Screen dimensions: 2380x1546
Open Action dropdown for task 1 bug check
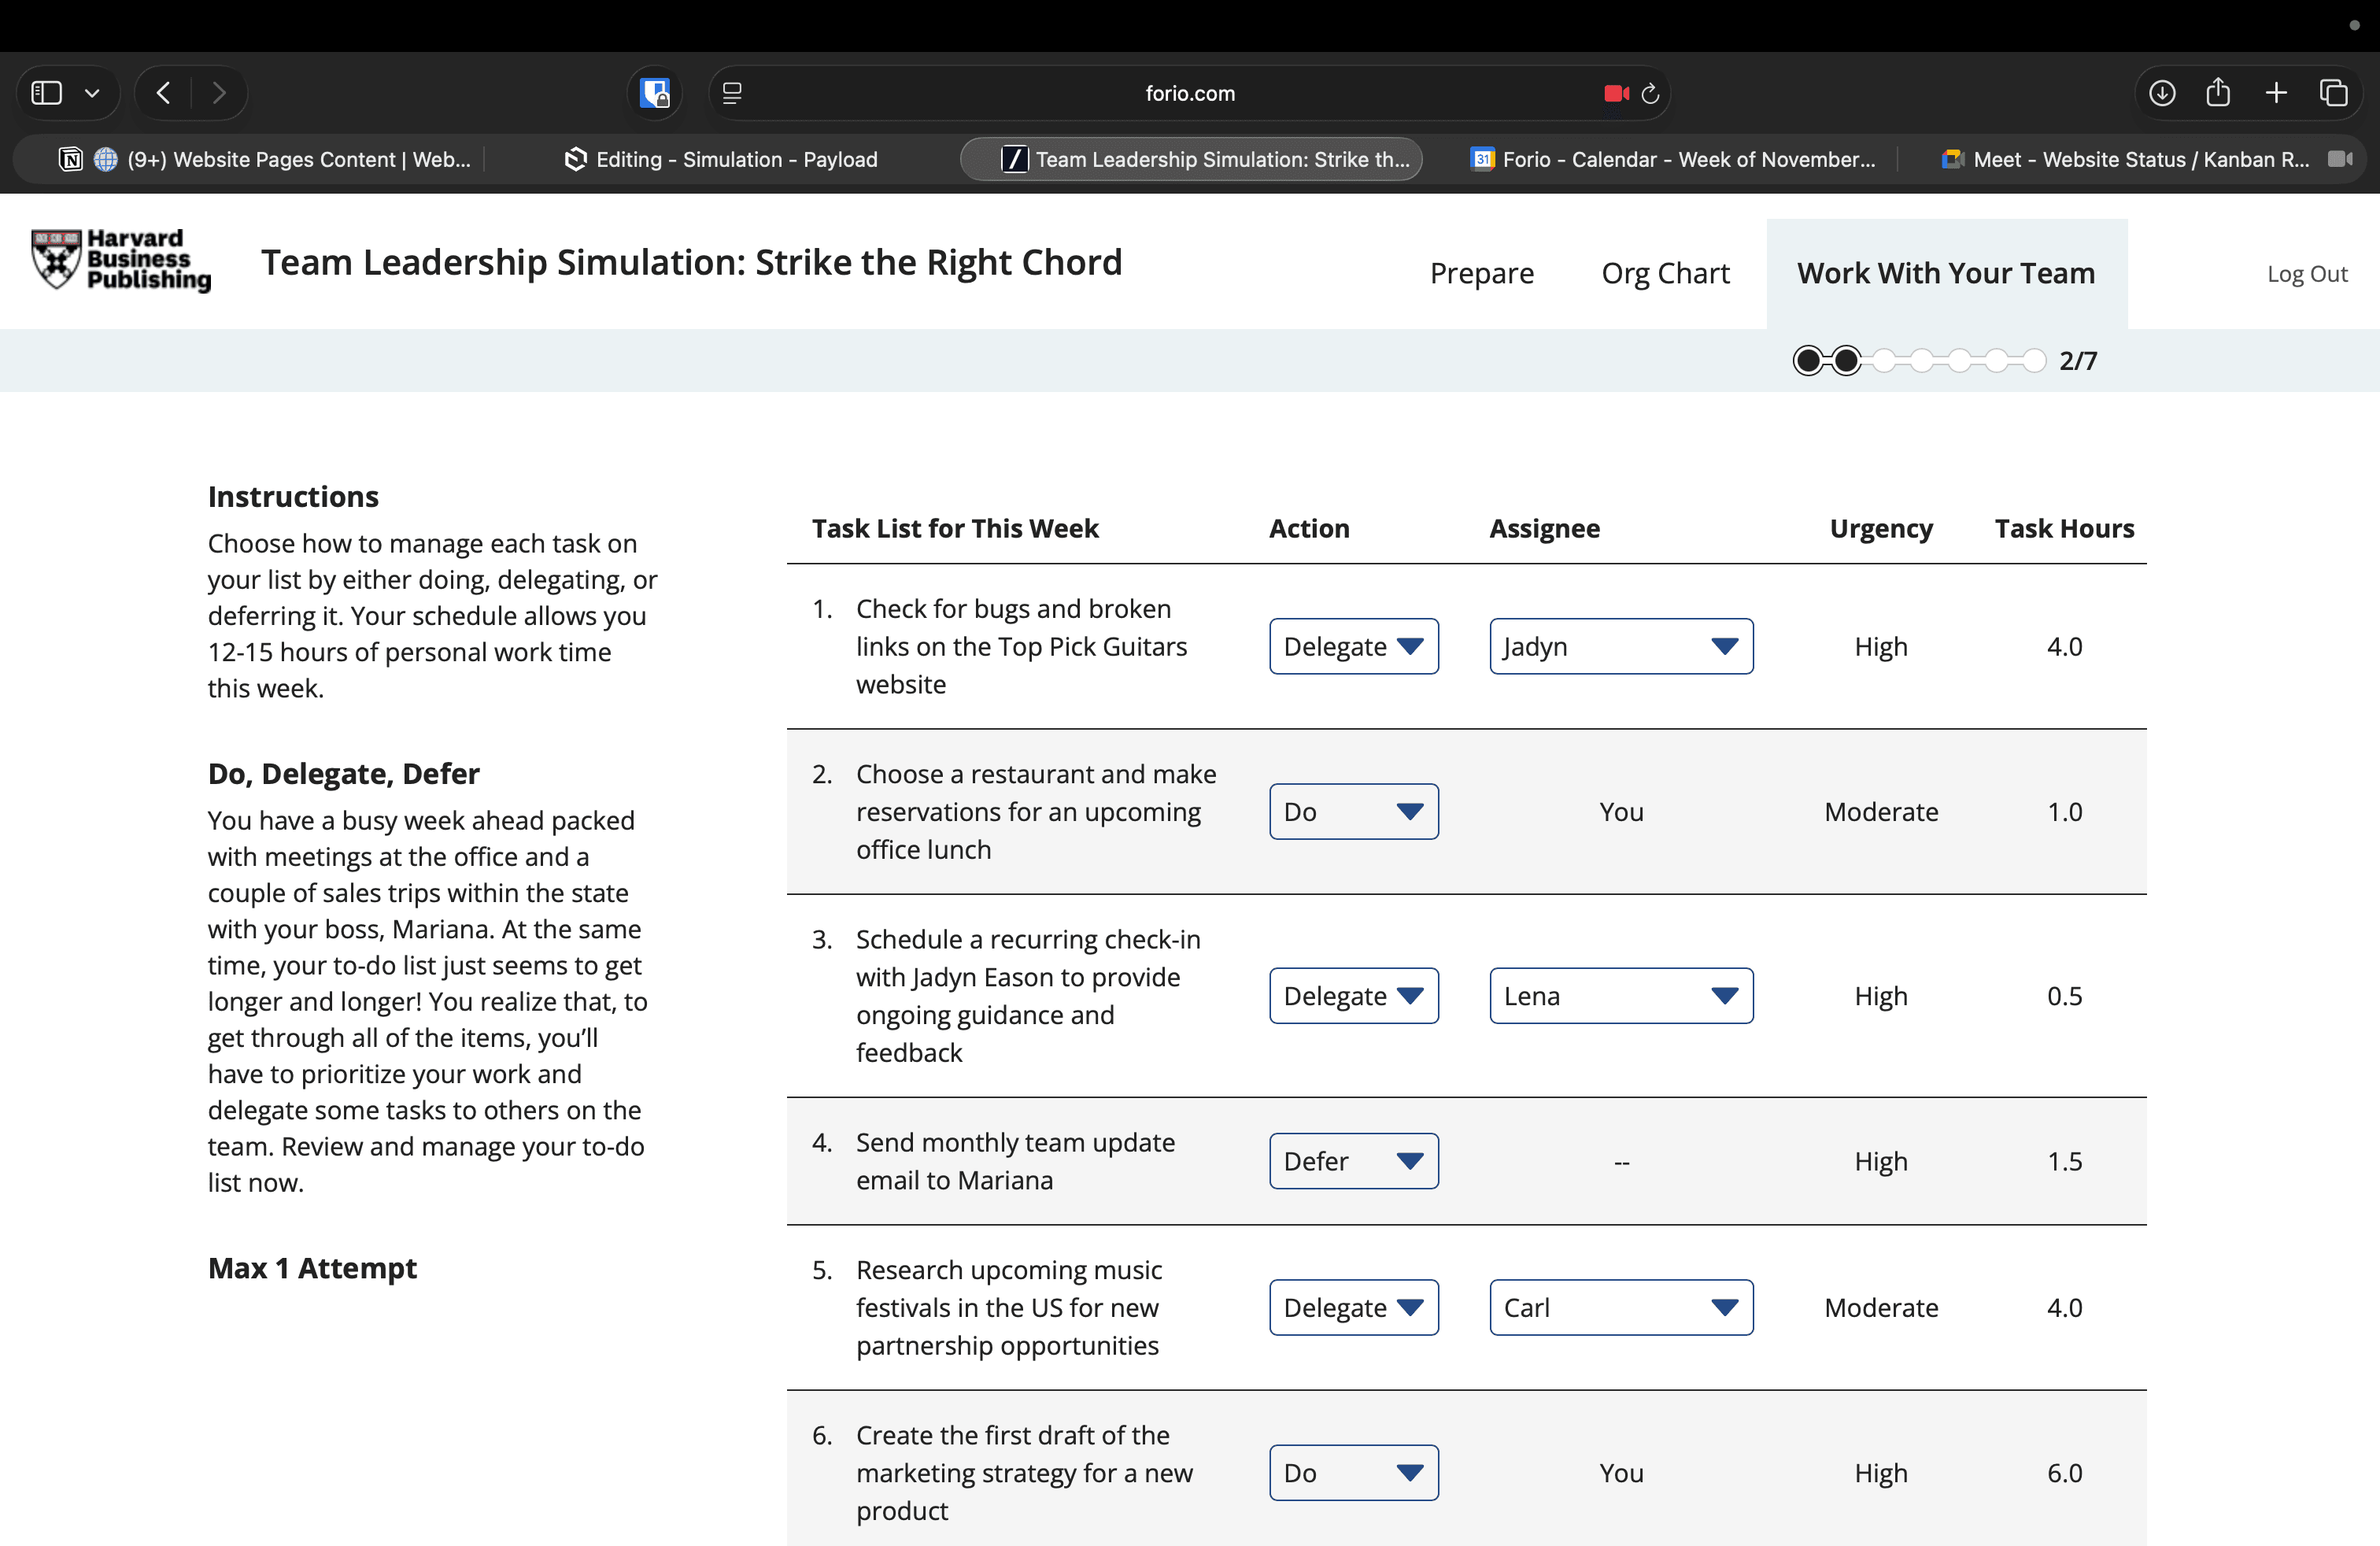1353,646
